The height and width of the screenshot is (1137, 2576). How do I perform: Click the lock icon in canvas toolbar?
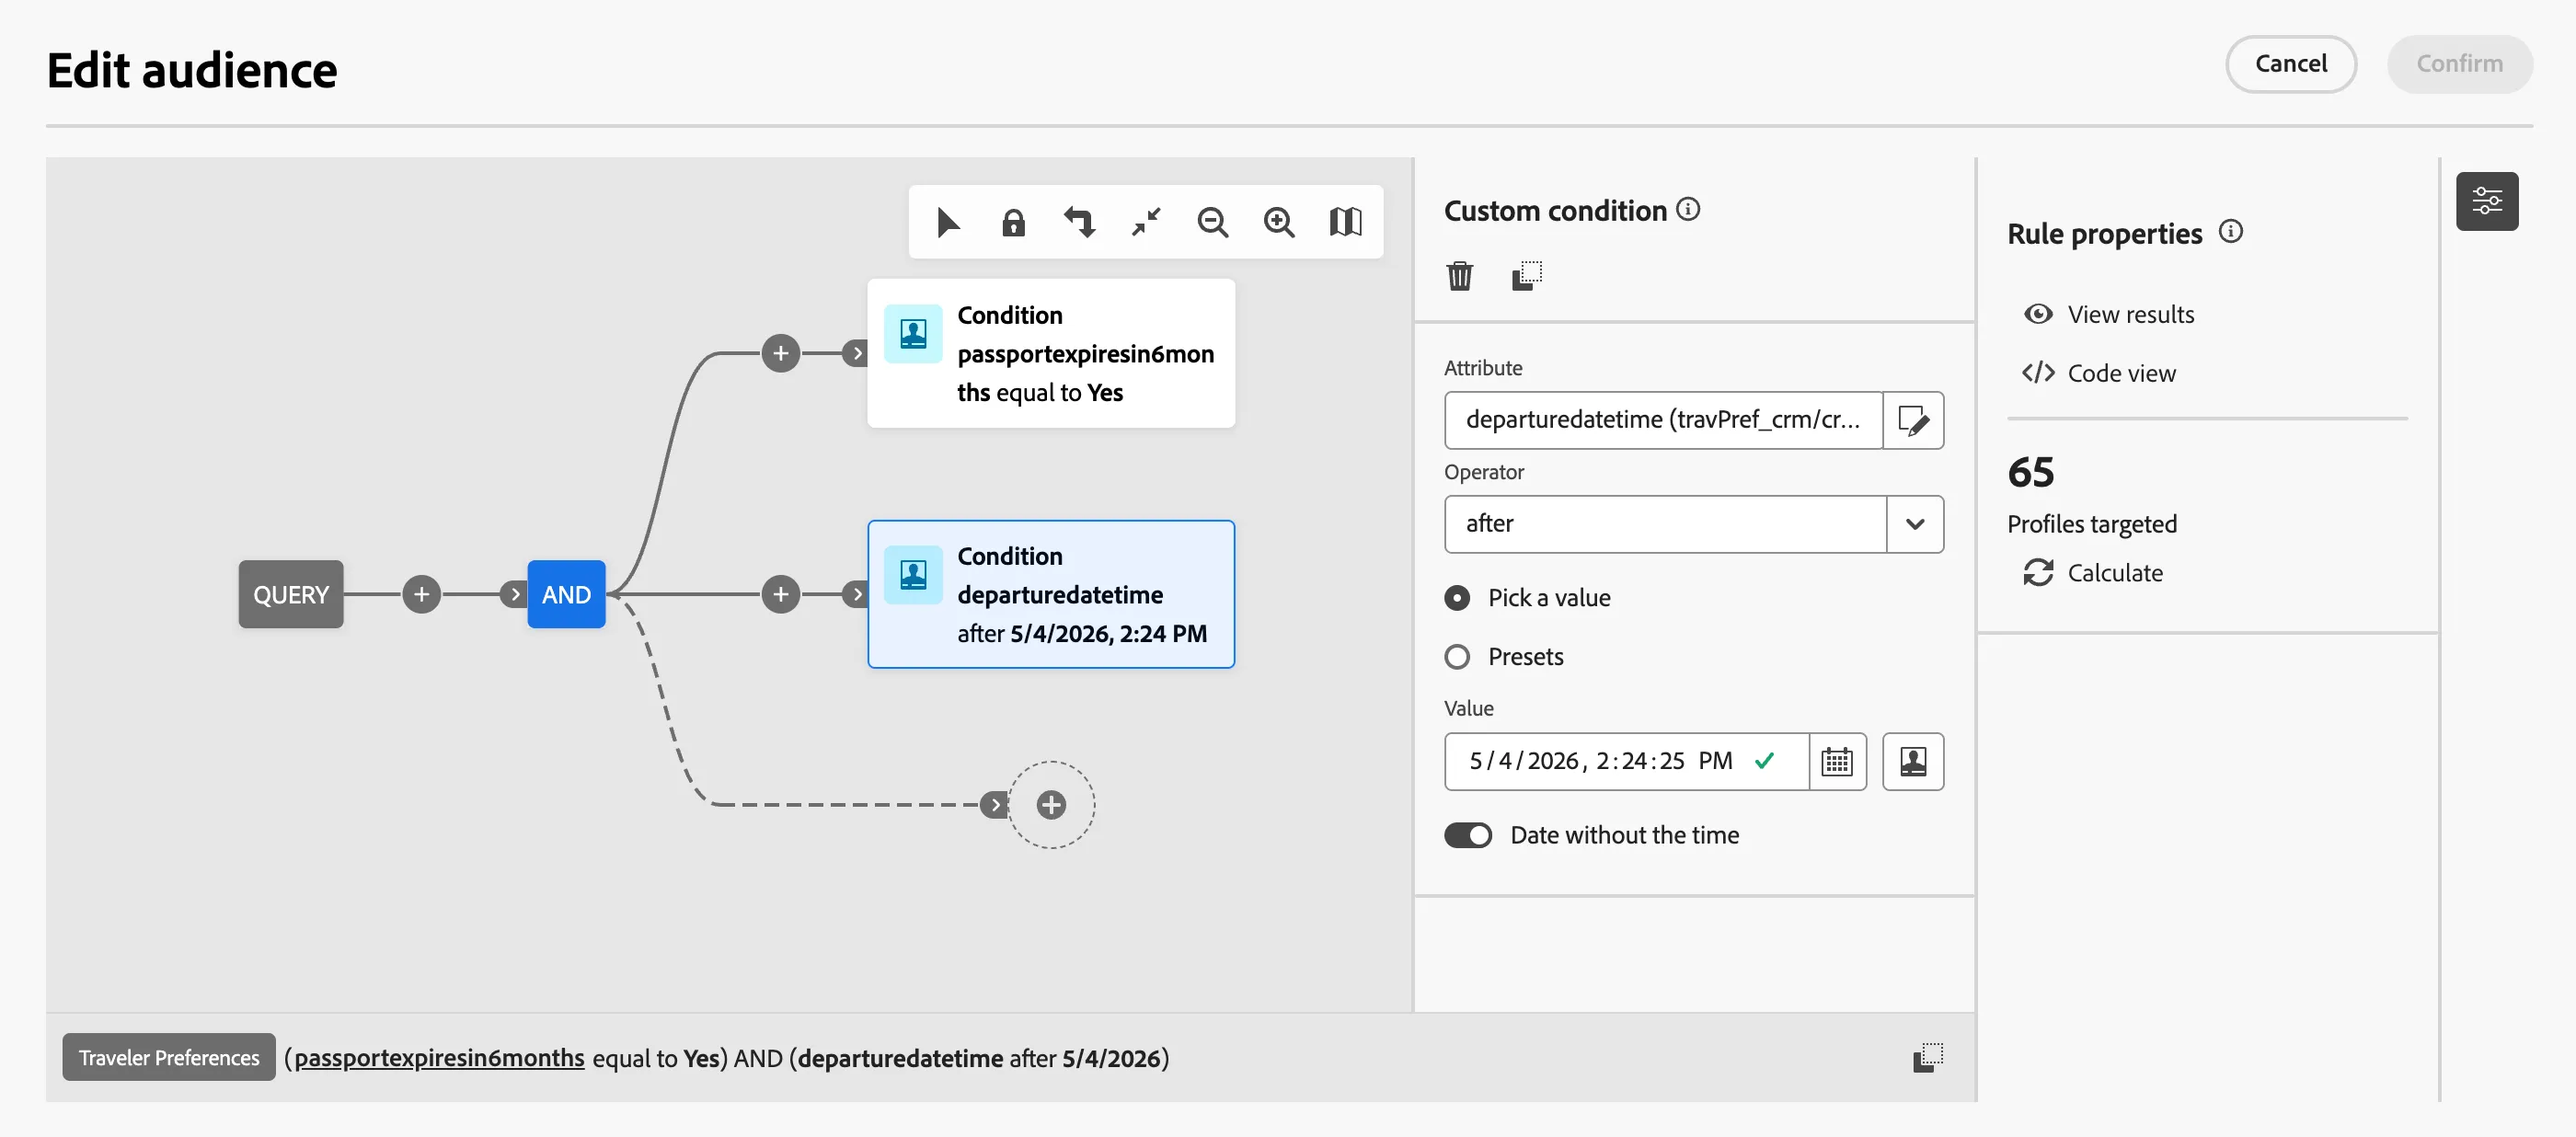[x=1013, y=222]
